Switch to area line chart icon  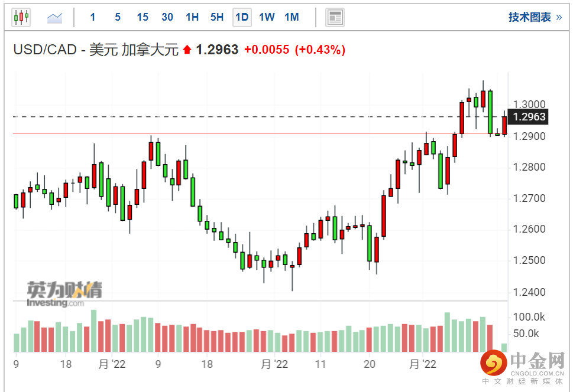(55, 17)
